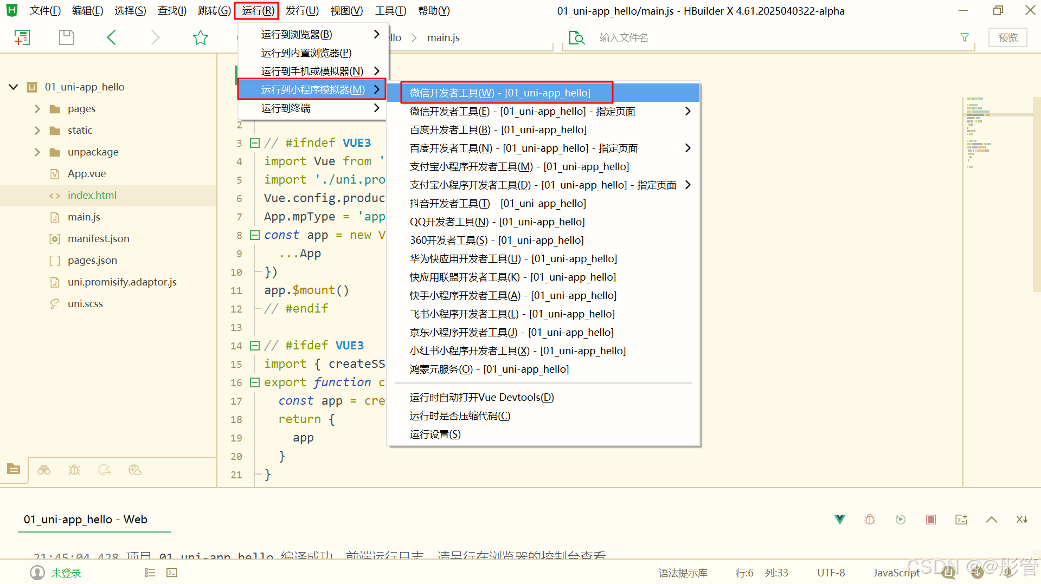This screenshot has height=584, width=1041.
Task: Choose 运行到内置浏览器(P)
Action: 313,53
